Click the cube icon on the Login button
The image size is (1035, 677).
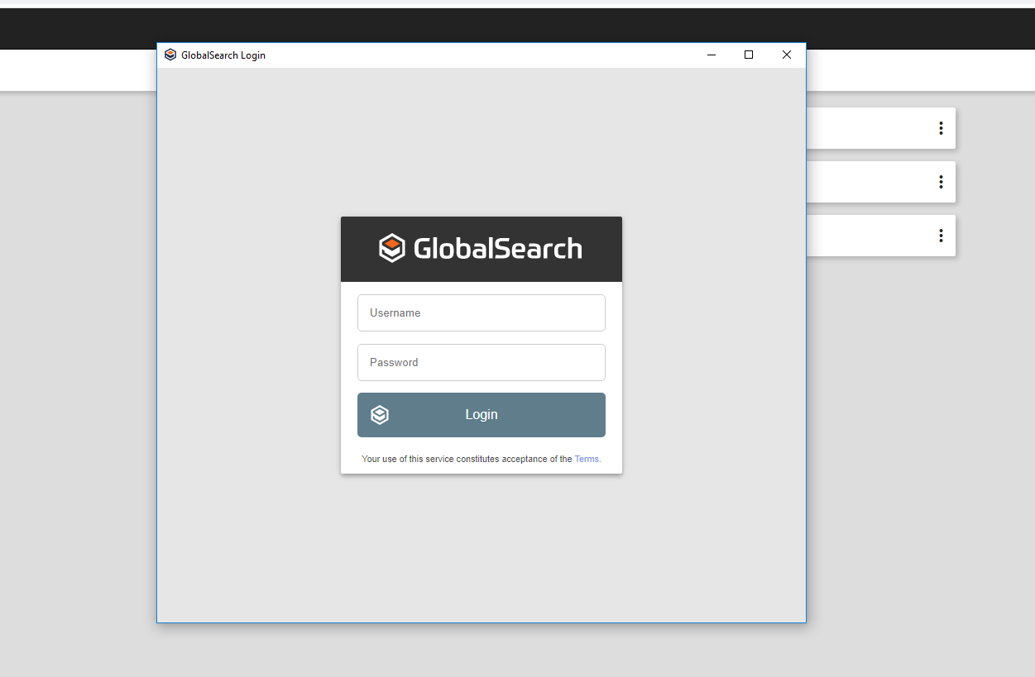click(x=380, y=415)
